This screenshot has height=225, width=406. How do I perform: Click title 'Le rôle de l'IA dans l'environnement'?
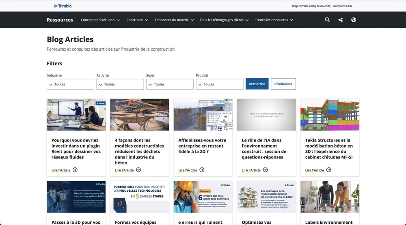(264, 149)
